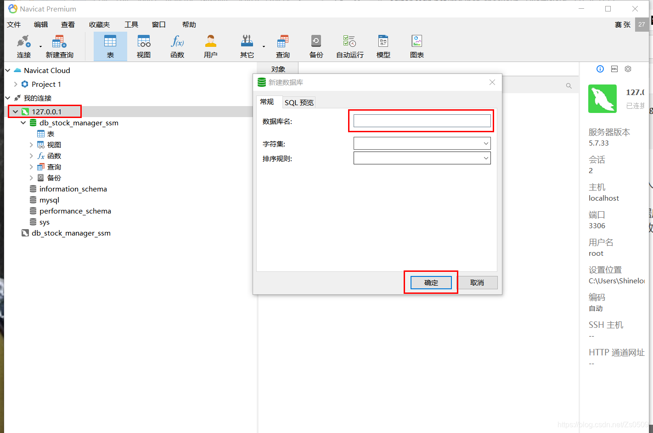This screenshot has width=653, height=433.
Task: Open dropdown arrow next to Connection button
Action: point(40,46)
